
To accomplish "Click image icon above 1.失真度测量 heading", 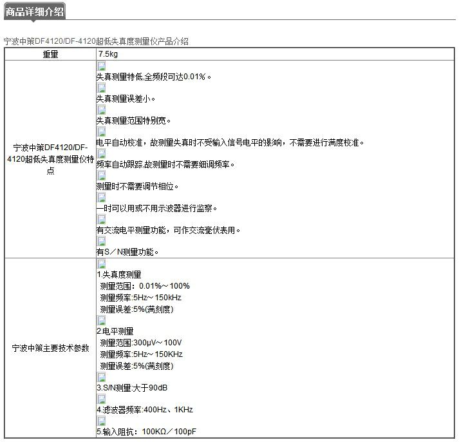I will (101, 264).
